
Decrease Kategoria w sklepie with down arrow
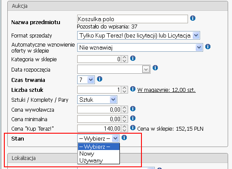(x=125, y=61)
